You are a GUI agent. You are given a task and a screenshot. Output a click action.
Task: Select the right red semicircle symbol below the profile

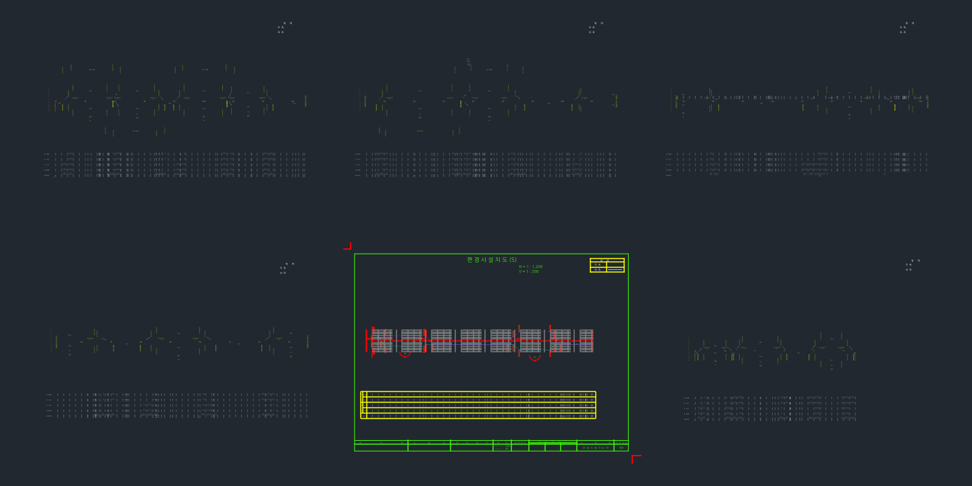tap(534, 357)
